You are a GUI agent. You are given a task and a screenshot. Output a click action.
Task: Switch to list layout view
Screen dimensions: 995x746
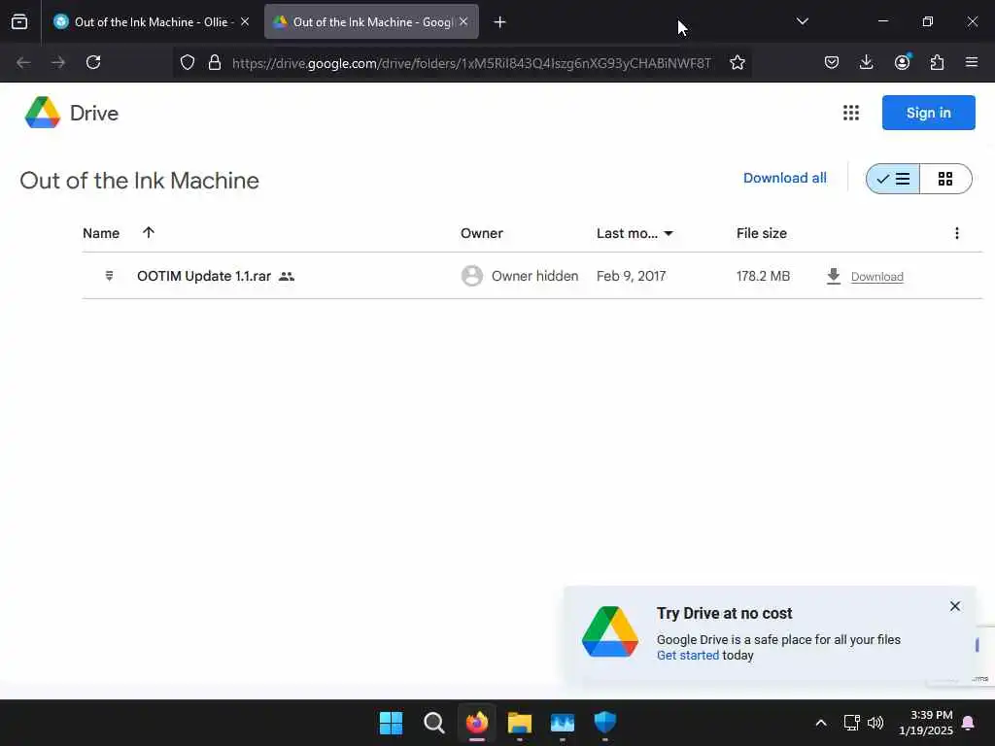893,179
